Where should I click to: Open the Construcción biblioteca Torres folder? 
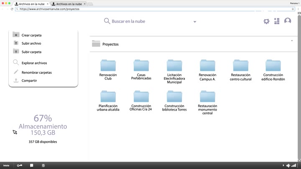[174, 97]
